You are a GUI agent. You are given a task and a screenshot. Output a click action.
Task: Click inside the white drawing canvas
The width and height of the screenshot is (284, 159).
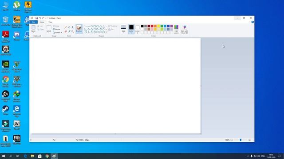tap(115, 86)
